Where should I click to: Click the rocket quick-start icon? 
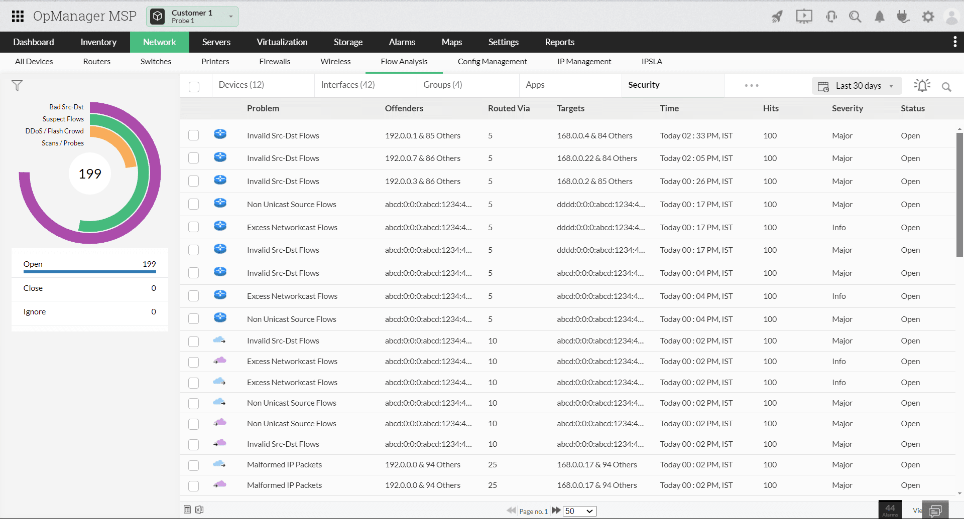click(x=777, y=17)
